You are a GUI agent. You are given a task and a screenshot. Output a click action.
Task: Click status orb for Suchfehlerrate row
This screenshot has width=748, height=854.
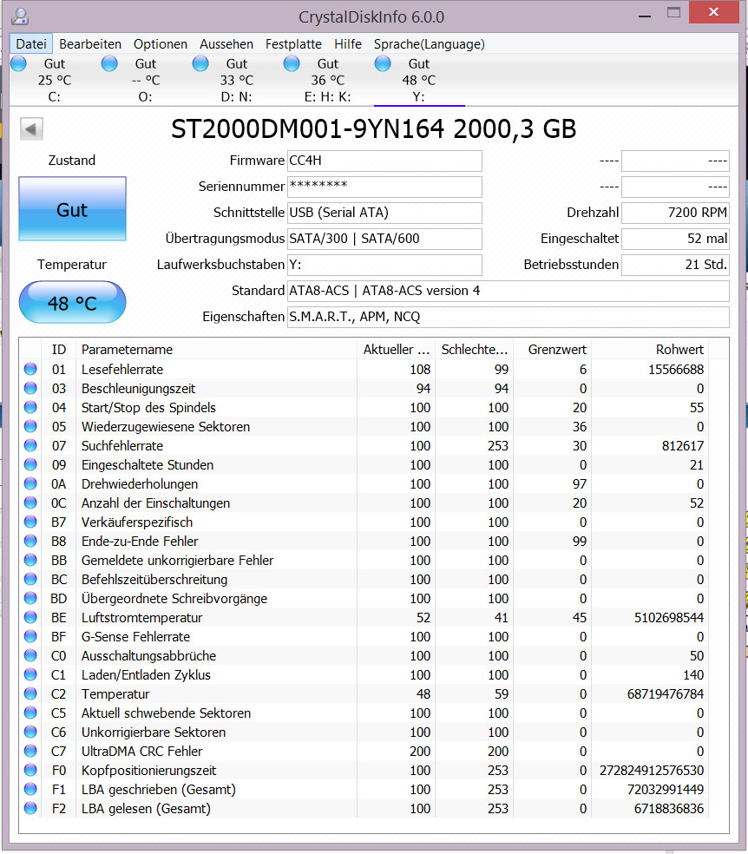coord(30,445)
